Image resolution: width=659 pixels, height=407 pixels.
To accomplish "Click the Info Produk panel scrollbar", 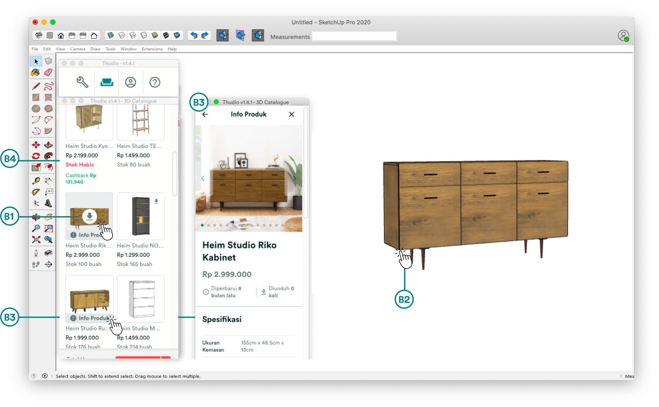I will click(x=305, y=163).
